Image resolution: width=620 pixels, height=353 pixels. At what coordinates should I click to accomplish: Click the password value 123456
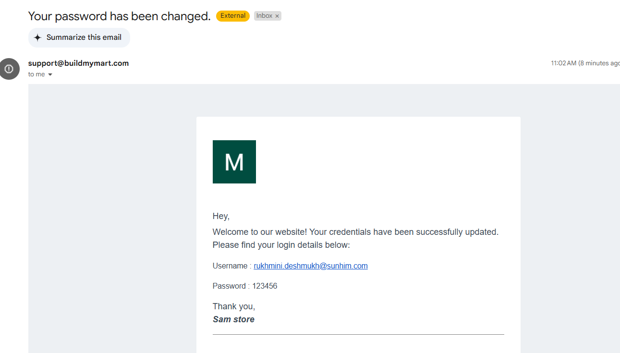[x=265, y=286]
